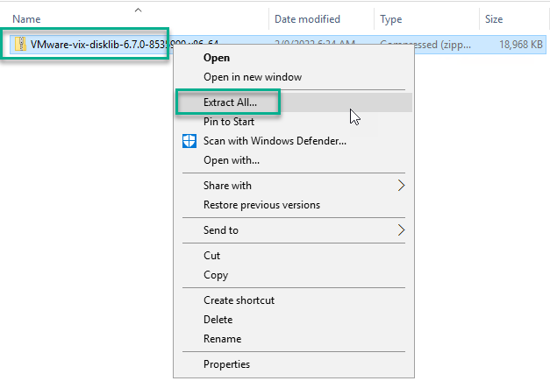This screenshot has height=381, width=550.
Task: Expand the Send to submenu arrow
Action: [x=401, y=230]
